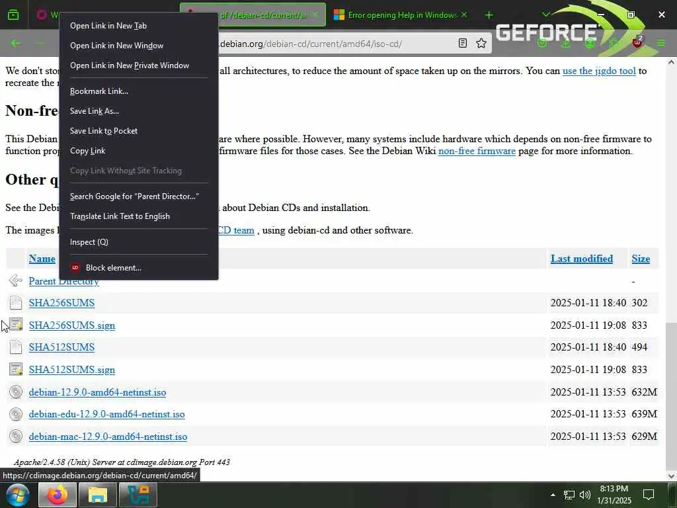Close the debian-cd tab

315,15
